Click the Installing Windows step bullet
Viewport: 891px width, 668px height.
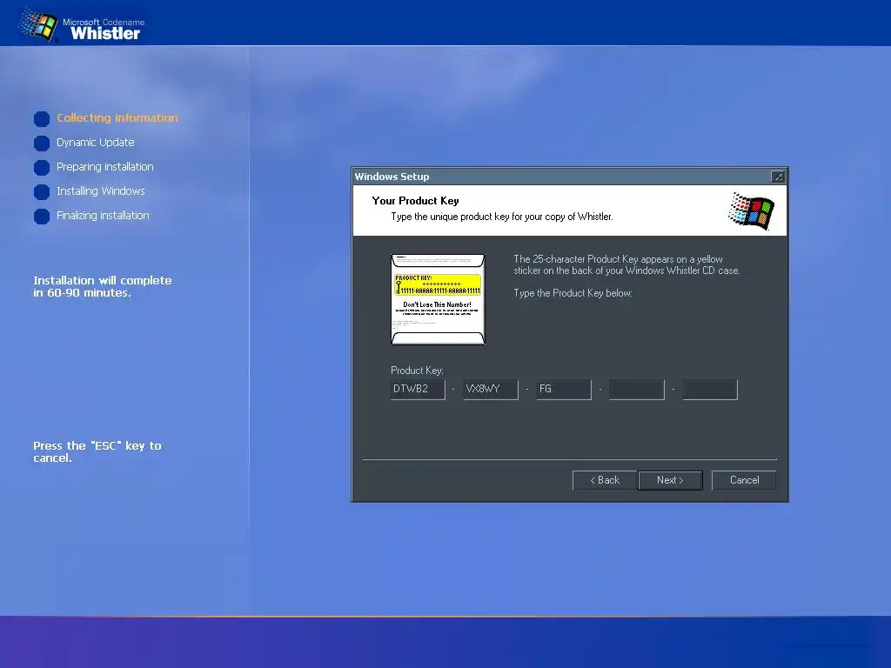[x=42, y=192]
